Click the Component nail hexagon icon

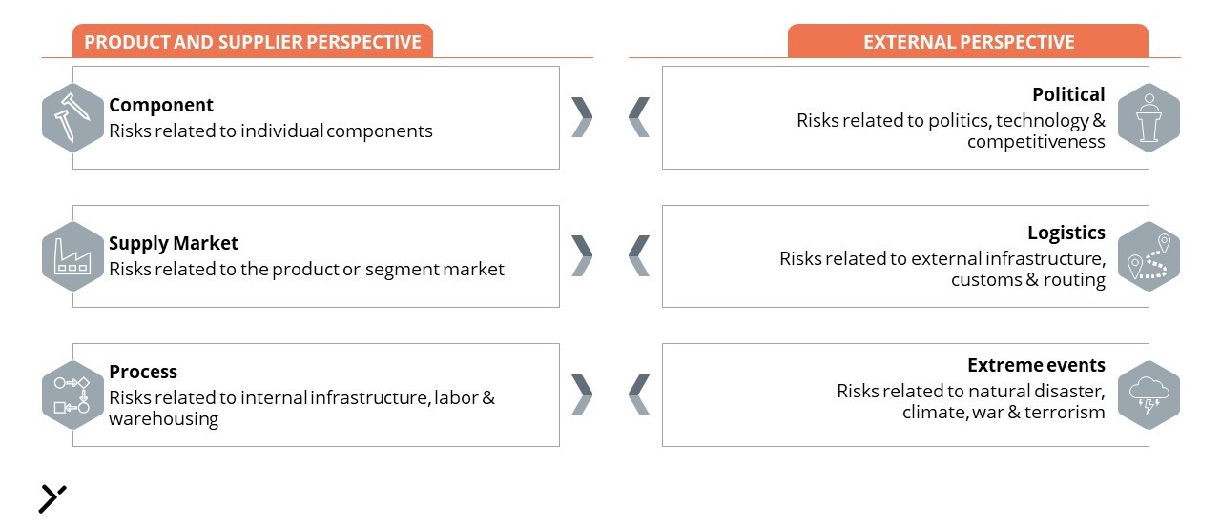[x=72, y=118]
